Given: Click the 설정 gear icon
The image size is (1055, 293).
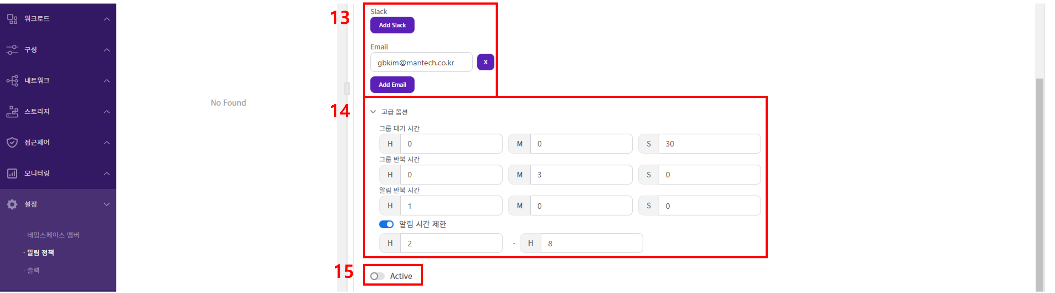Looking at the screenshot, I should coord(12,204).
